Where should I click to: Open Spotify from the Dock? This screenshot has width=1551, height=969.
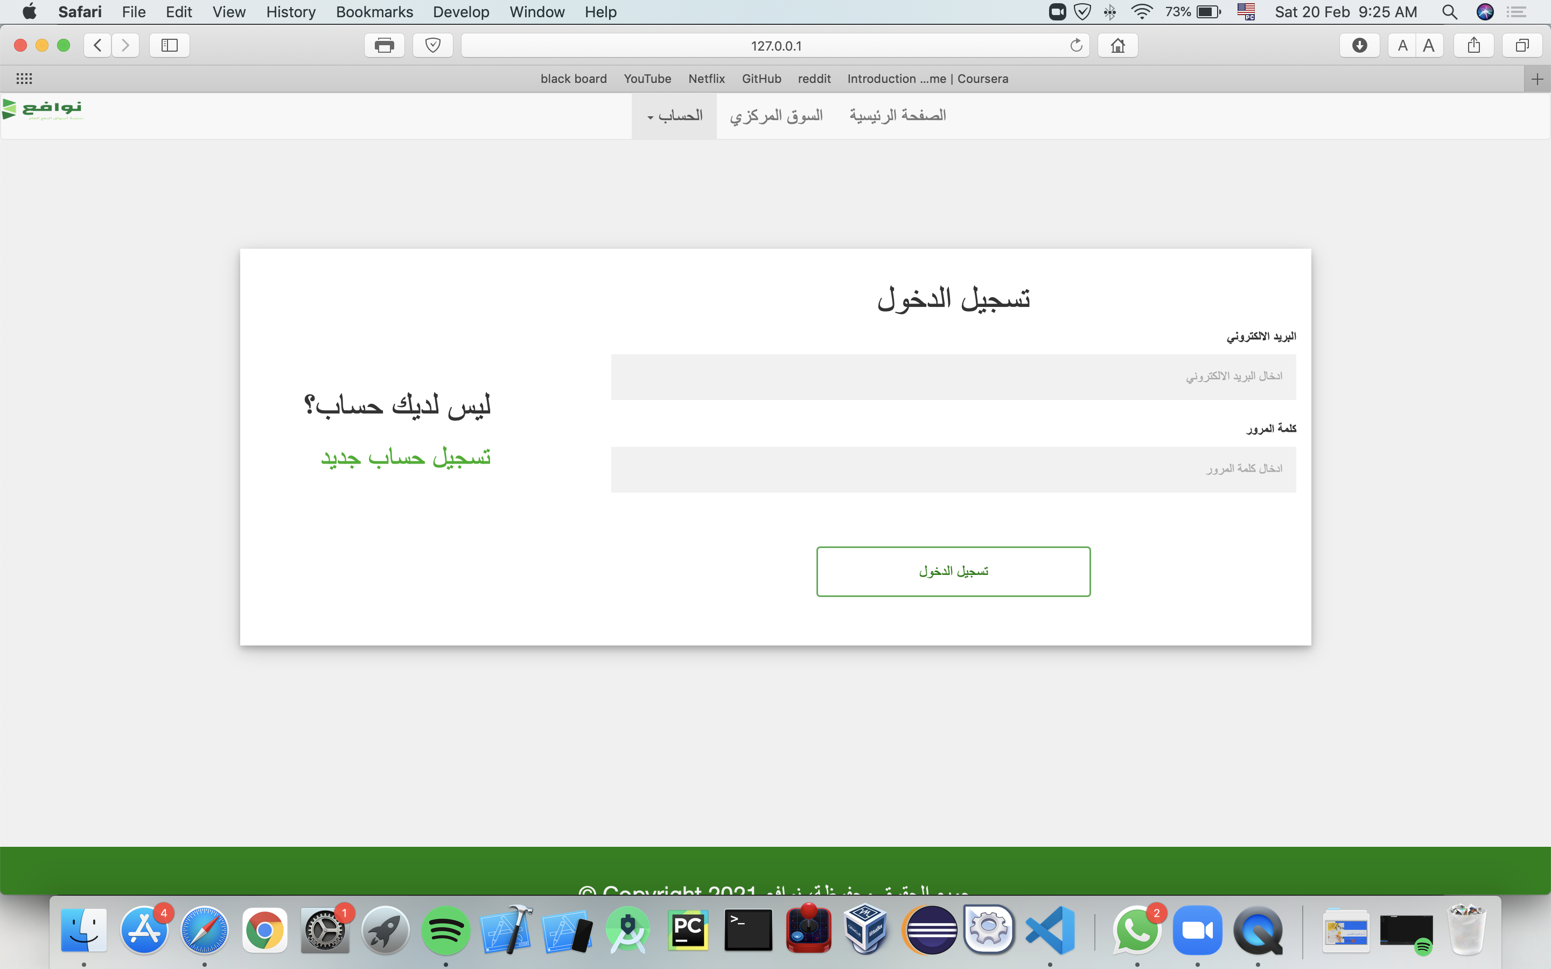click(445, 930)
